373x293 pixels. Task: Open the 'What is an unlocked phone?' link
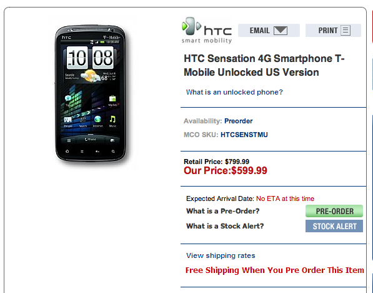click(234, 92)
